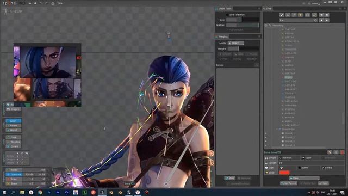Click the Split button

(x=324, y=183)
